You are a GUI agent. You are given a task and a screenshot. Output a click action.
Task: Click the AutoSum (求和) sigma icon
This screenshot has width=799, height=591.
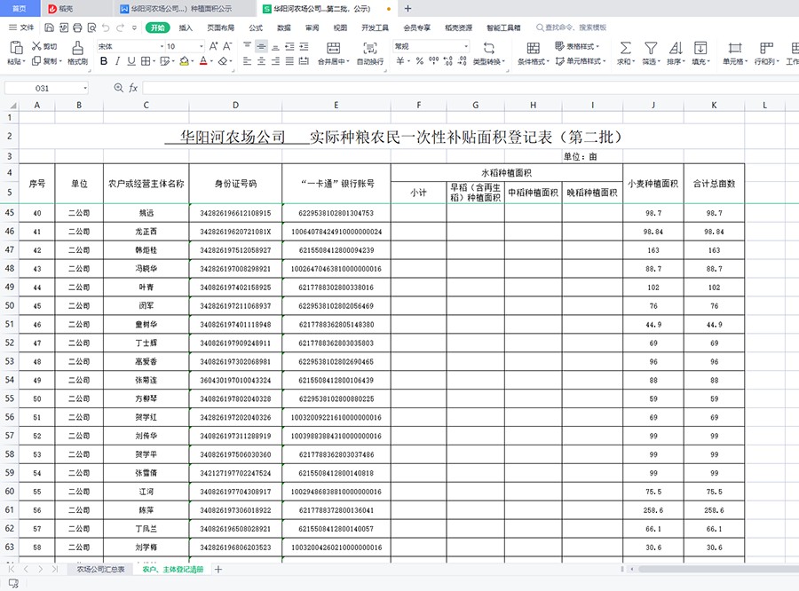point(625,47)
